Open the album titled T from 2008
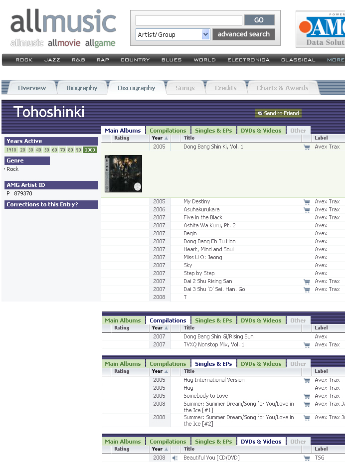This screenshot has height=468, width=345. pos(185,297)
